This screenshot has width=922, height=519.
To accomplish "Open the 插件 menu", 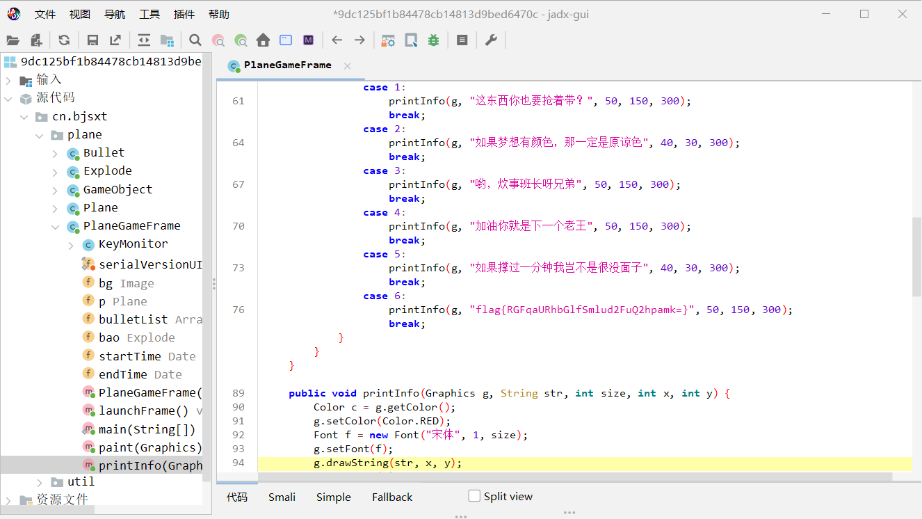I will [x=184, y=15].
